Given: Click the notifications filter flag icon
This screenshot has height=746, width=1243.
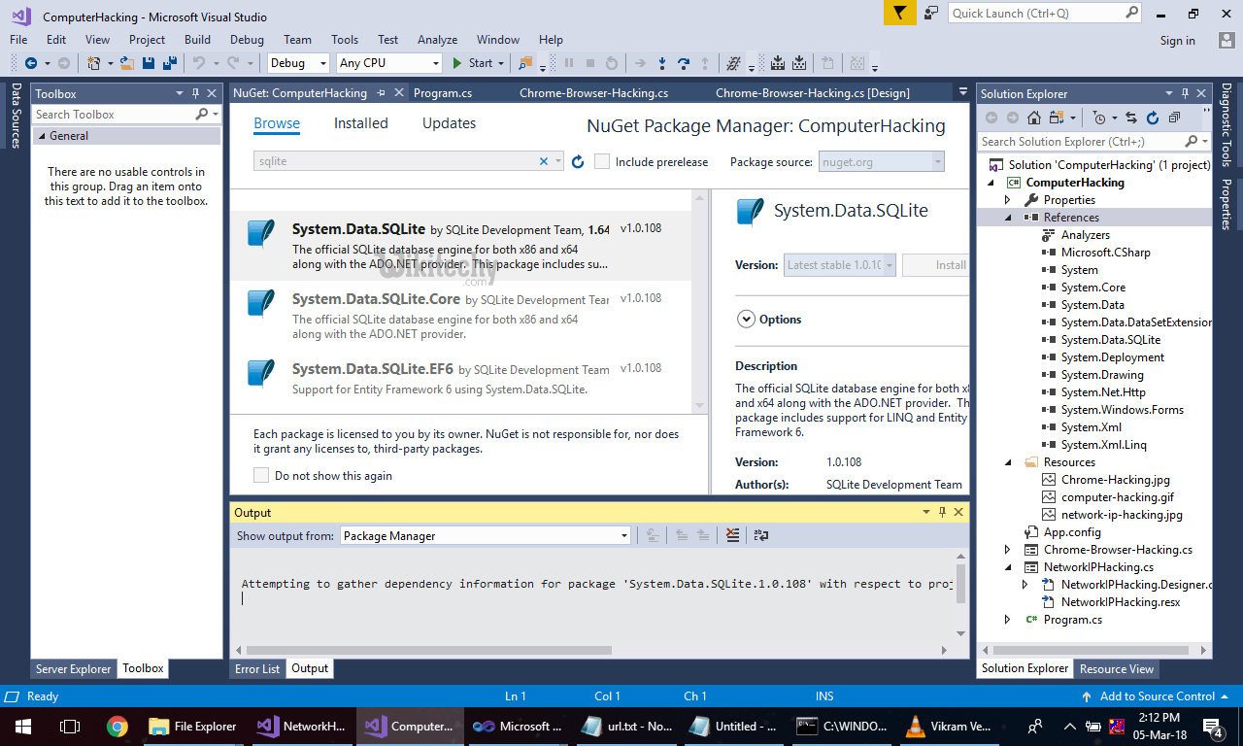Looking at the screenshot, I should coord(900,13).
